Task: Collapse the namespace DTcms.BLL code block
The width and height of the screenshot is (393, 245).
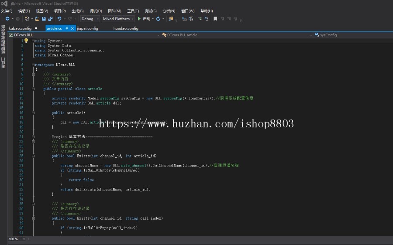Action: (x=33, y=65)
